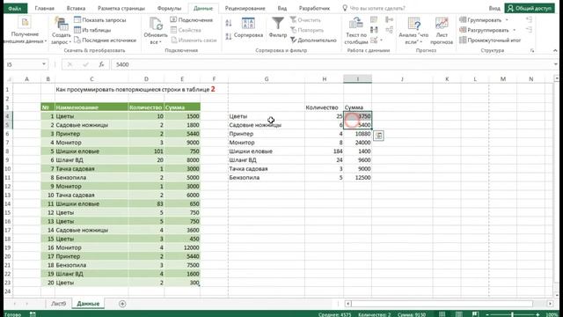Click the Общий доступ button

pyautogui.click(x=530, y=8)
